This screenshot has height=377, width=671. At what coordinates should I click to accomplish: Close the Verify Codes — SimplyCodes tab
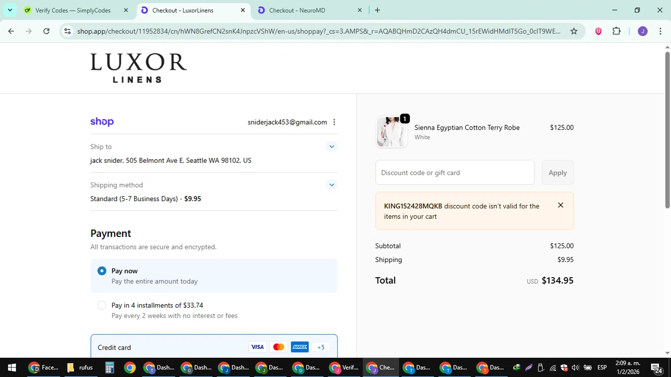point(126,10)
